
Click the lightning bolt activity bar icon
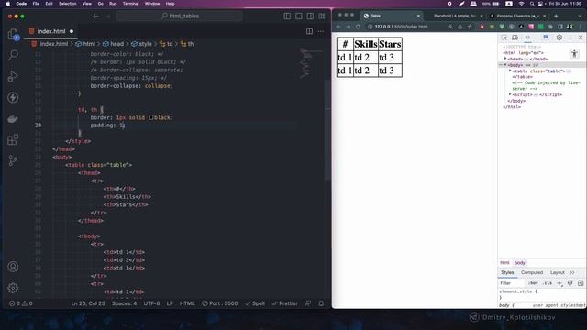[13, 98]
